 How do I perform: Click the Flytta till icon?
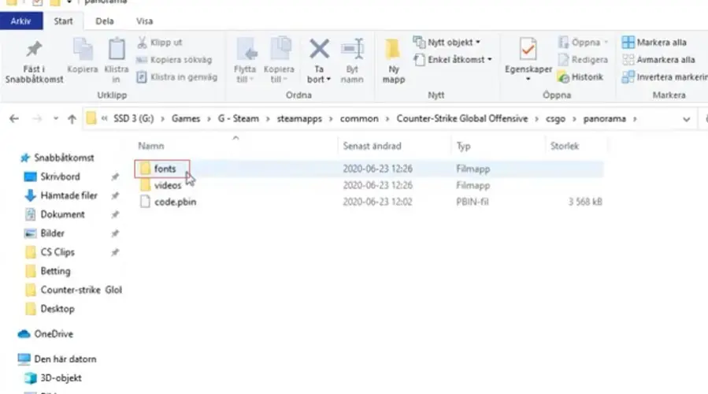247,50
